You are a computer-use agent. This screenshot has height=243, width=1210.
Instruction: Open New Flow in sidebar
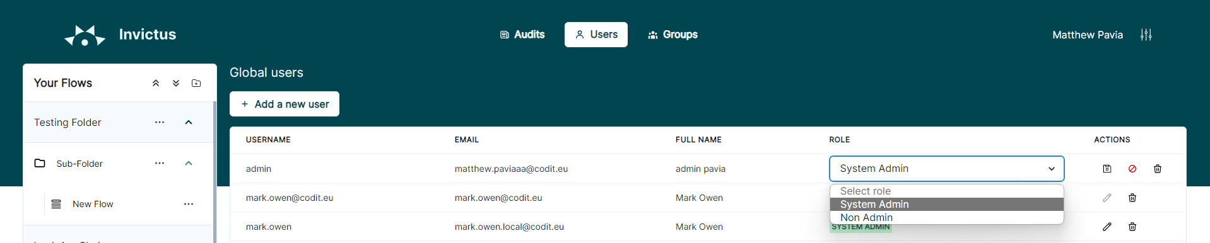click(93, 204)
